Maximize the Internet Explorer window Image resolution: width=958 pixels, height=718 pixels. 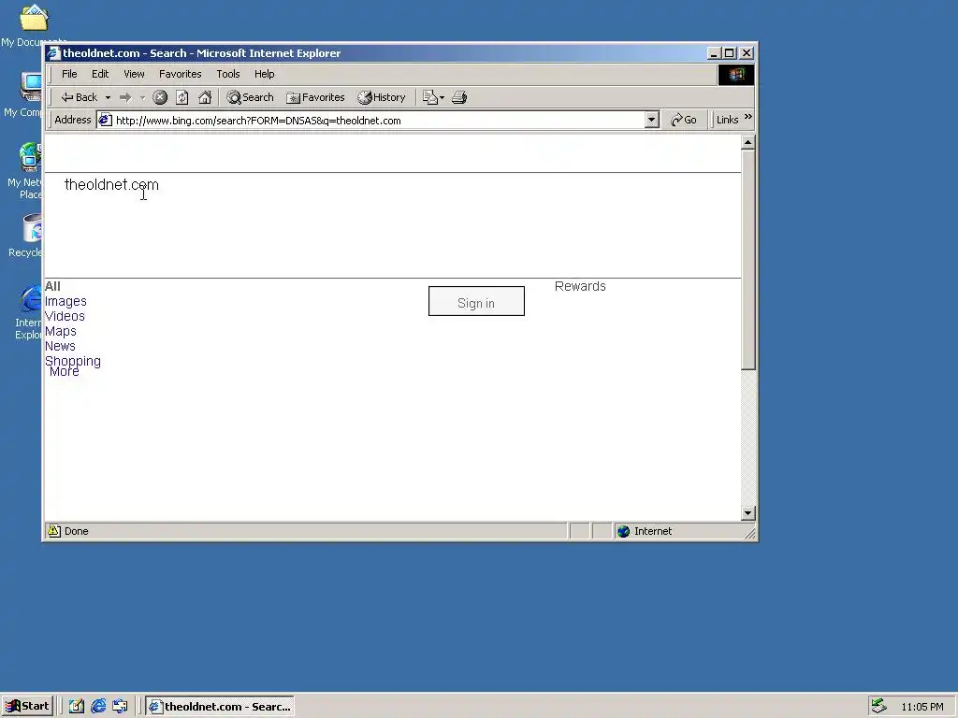pos(730,53)
